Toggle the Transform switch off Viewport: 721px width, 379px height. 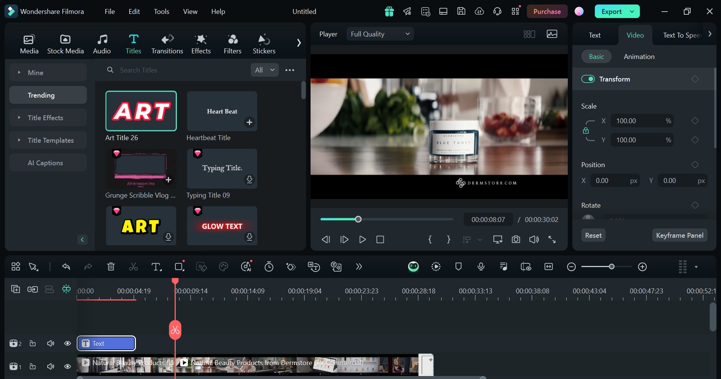click(588, 79)
